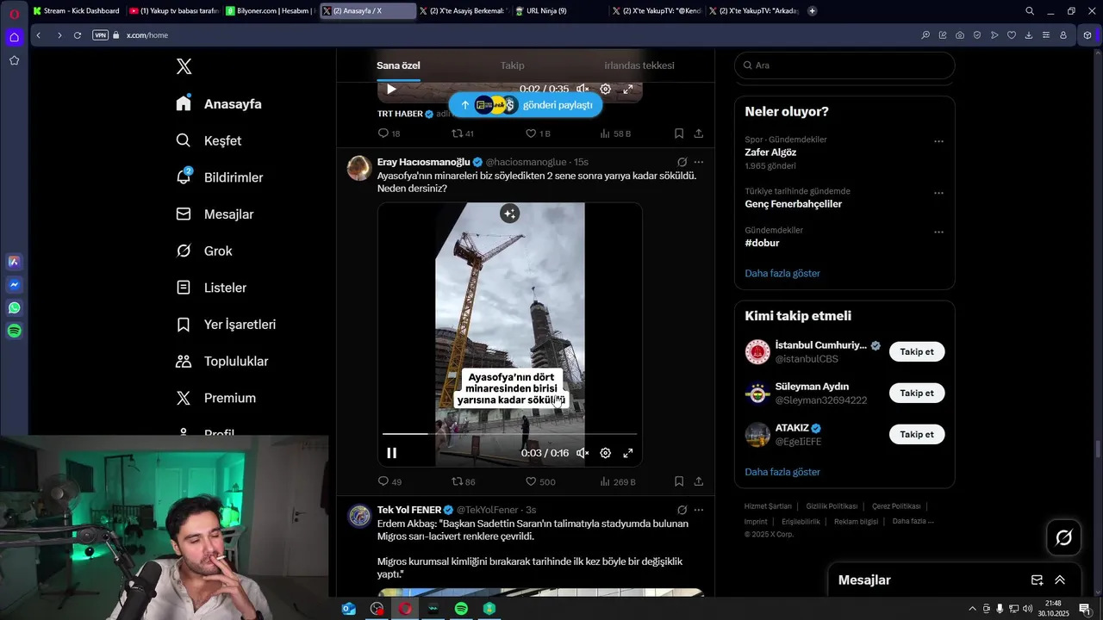Follow ATAKIZ account
Viewport: 1103px width, 620px height.
click(x=917, y=434)
